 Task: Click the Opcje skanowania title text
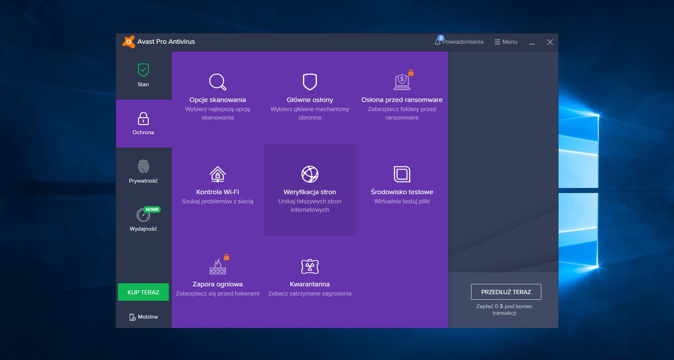tap(217, 100)
